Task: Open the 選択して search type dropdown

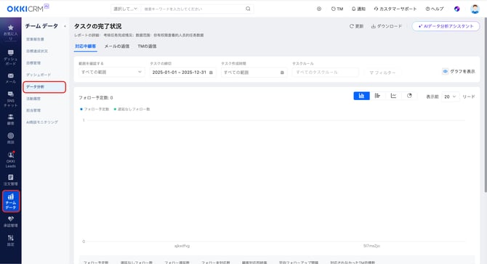Action: click(126, 9)
